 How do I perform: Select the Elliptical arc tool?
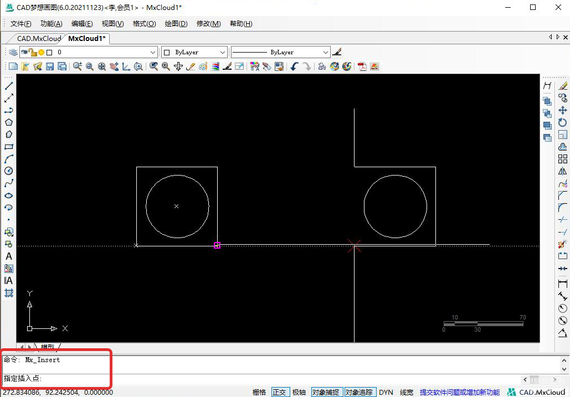9,208
